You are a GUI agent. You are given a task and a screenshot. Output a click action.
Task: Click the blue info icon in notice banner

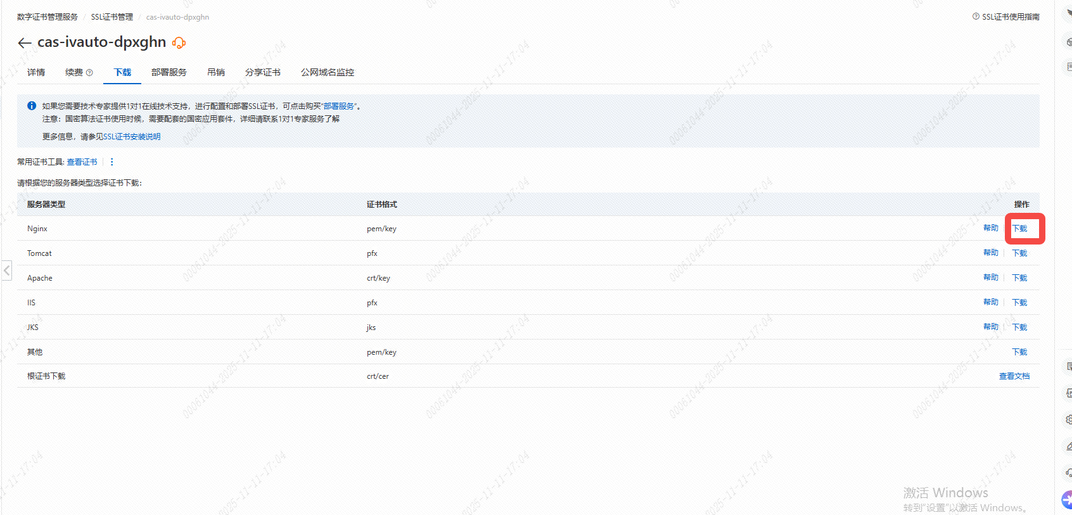32,106
